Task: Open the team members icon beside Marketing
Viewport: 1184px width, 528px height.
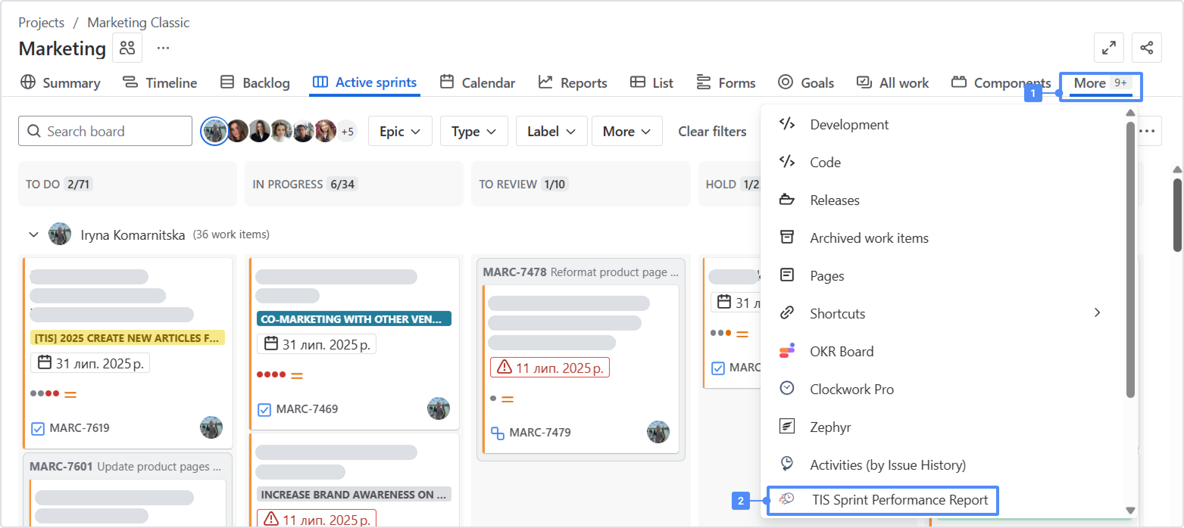Action: (127, 48)
